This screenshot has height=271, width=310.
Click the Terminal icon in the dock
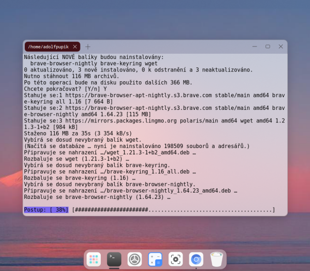tap(114, 259)
